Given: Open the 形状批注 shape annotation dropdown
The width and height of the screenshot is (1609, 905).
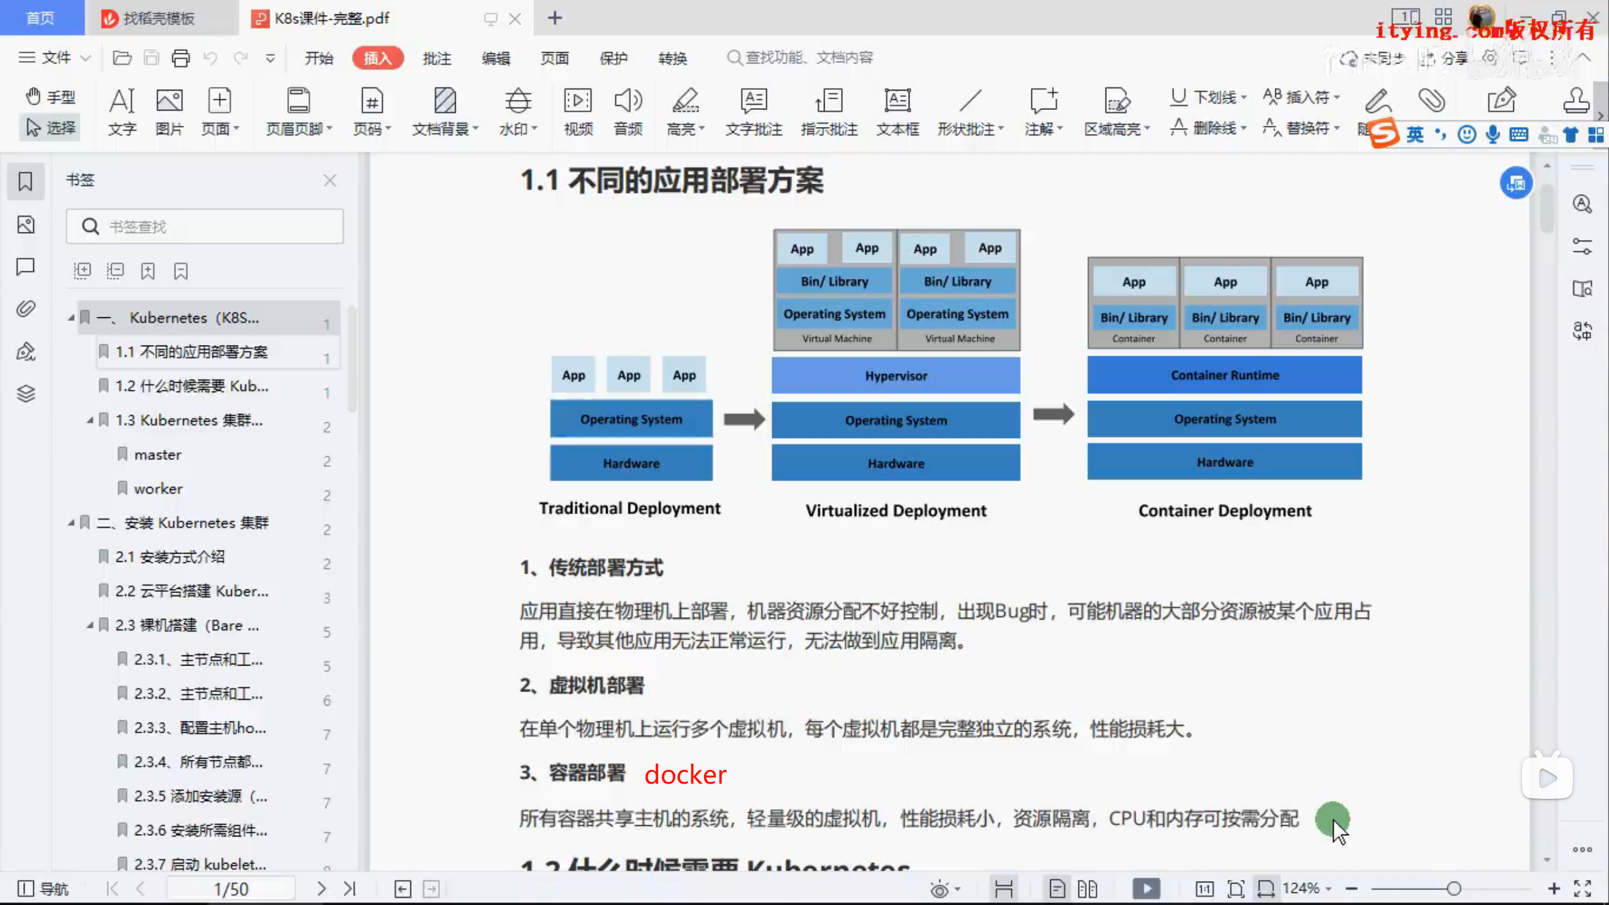Looking at the screenshot, I should pos(970,112).
